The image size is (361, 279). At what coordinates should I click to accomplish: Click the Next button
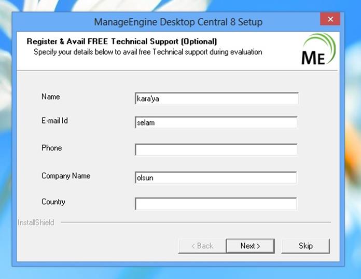tap(250, 246)
